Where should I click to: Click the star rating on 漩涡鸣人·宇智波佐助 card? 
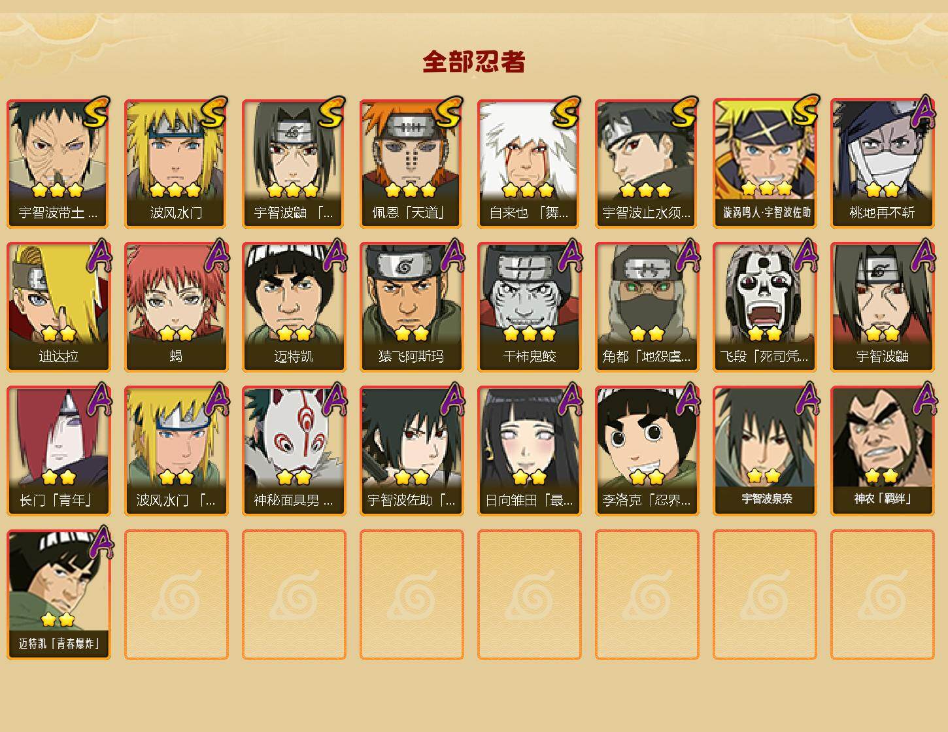(x=767, y=190)
